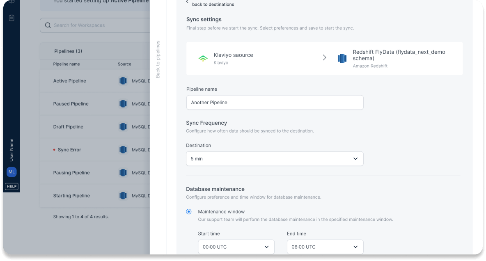486x261 pixels.
Task: Open the 5 min sync frequency dropdown
Action: [275, 159]
